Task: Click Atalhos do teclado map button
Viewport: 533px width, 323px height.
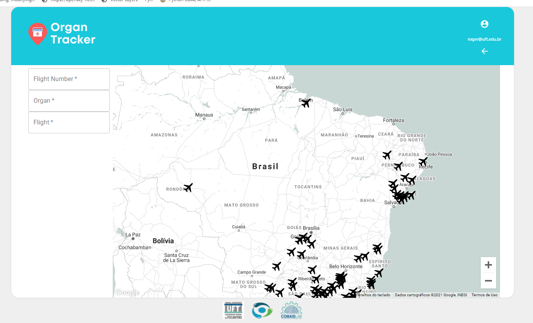Action: (374, 295)
